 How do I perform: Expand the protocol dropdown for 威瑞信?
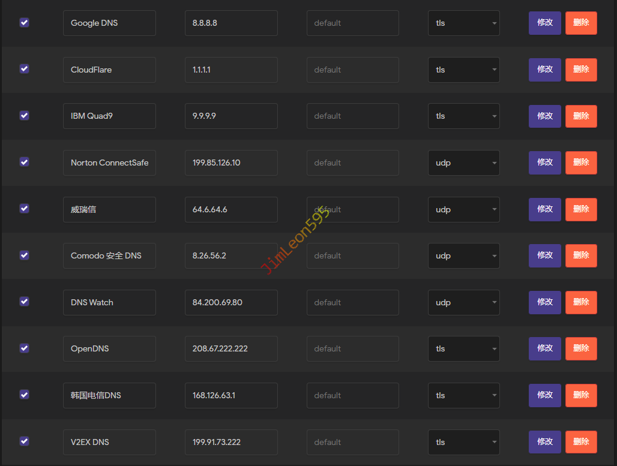point(463,210)
